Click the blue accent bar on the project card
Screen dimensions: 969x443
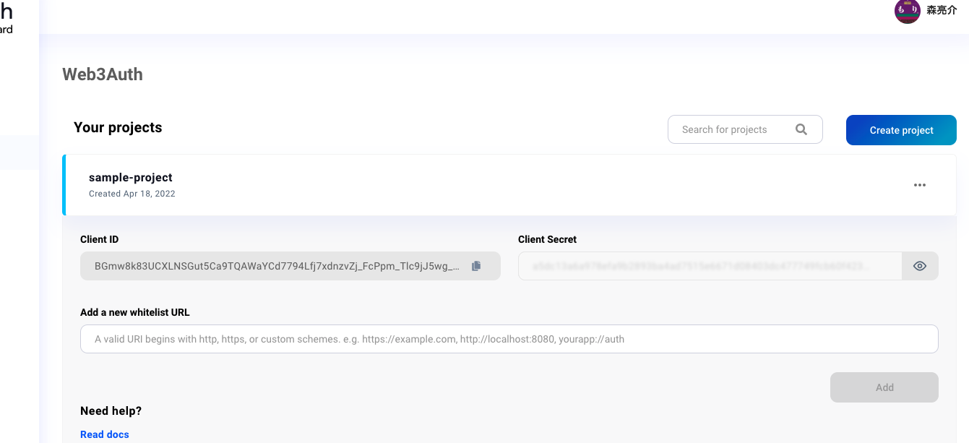(64, 184)
